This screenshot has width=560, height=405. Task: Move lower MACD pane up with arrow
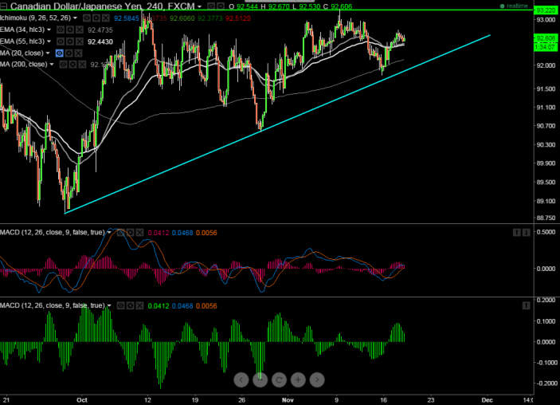[x=526, y=305]
